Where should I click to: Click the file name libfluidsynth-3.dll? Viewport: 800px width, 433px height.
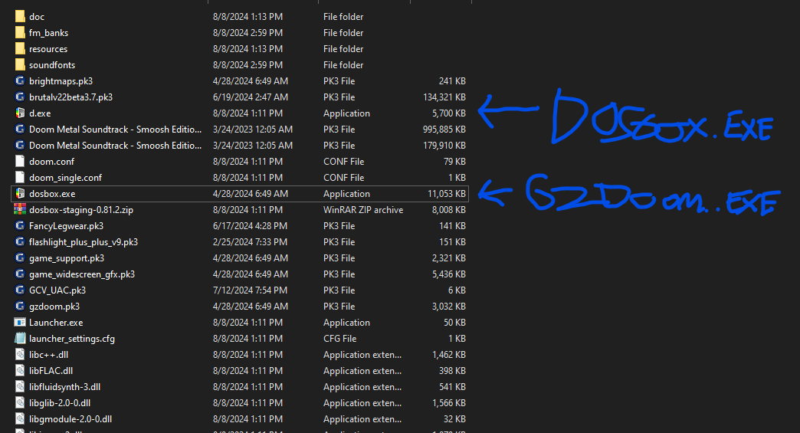pos(65,386)
